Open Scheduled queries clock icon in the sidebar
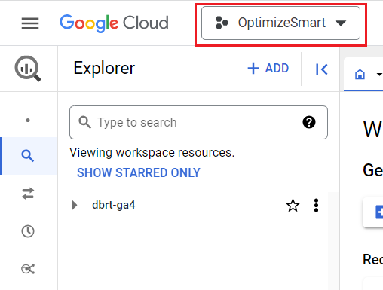This screenshot has height=290, width=383. click(28, 231)
